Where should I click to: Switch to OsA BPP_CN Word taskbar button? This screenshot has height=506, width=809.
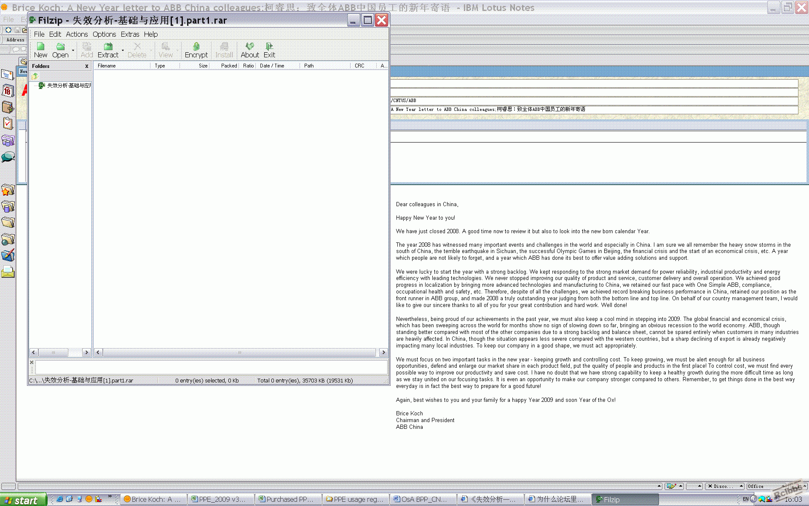point(423,500)
